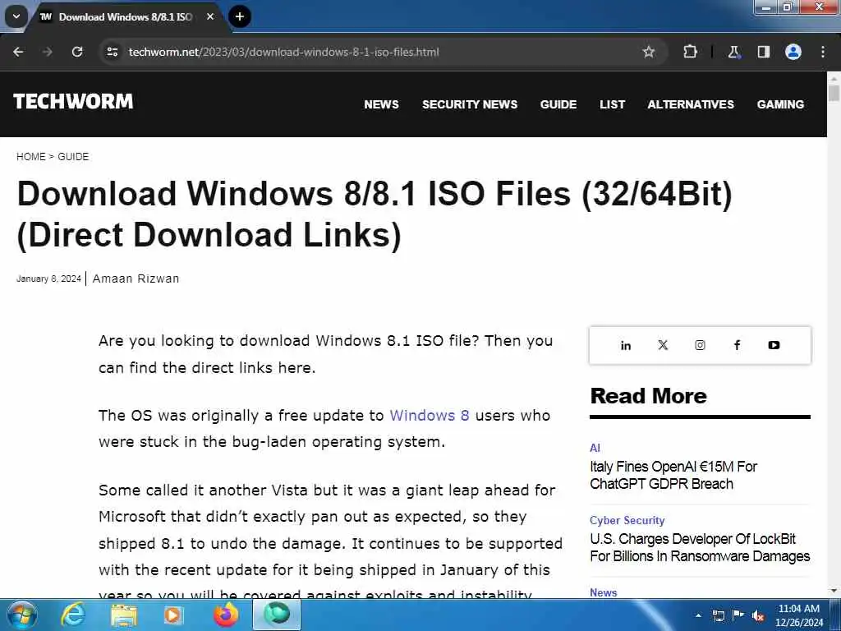
Task: Open the tab search dropdown arrow
Action: pyautogui.click(x=16, y=16)
